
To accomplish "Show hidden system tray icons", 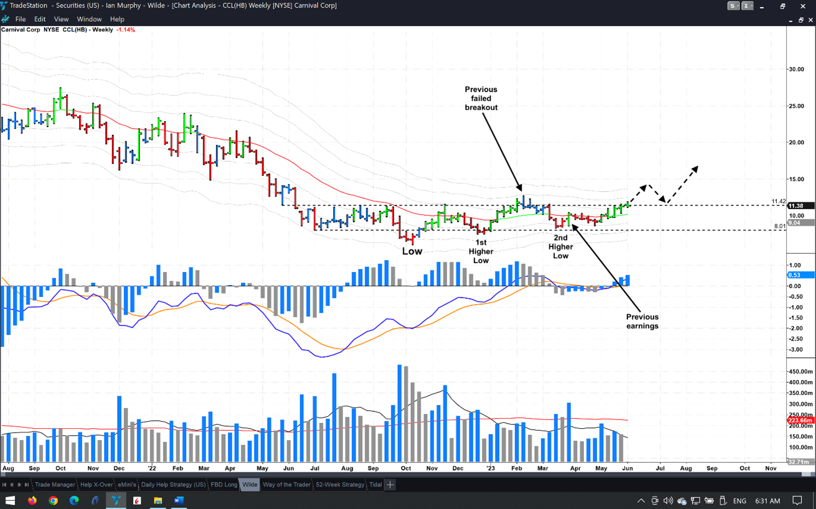I will pyautogui.click(x=641, y=501).
